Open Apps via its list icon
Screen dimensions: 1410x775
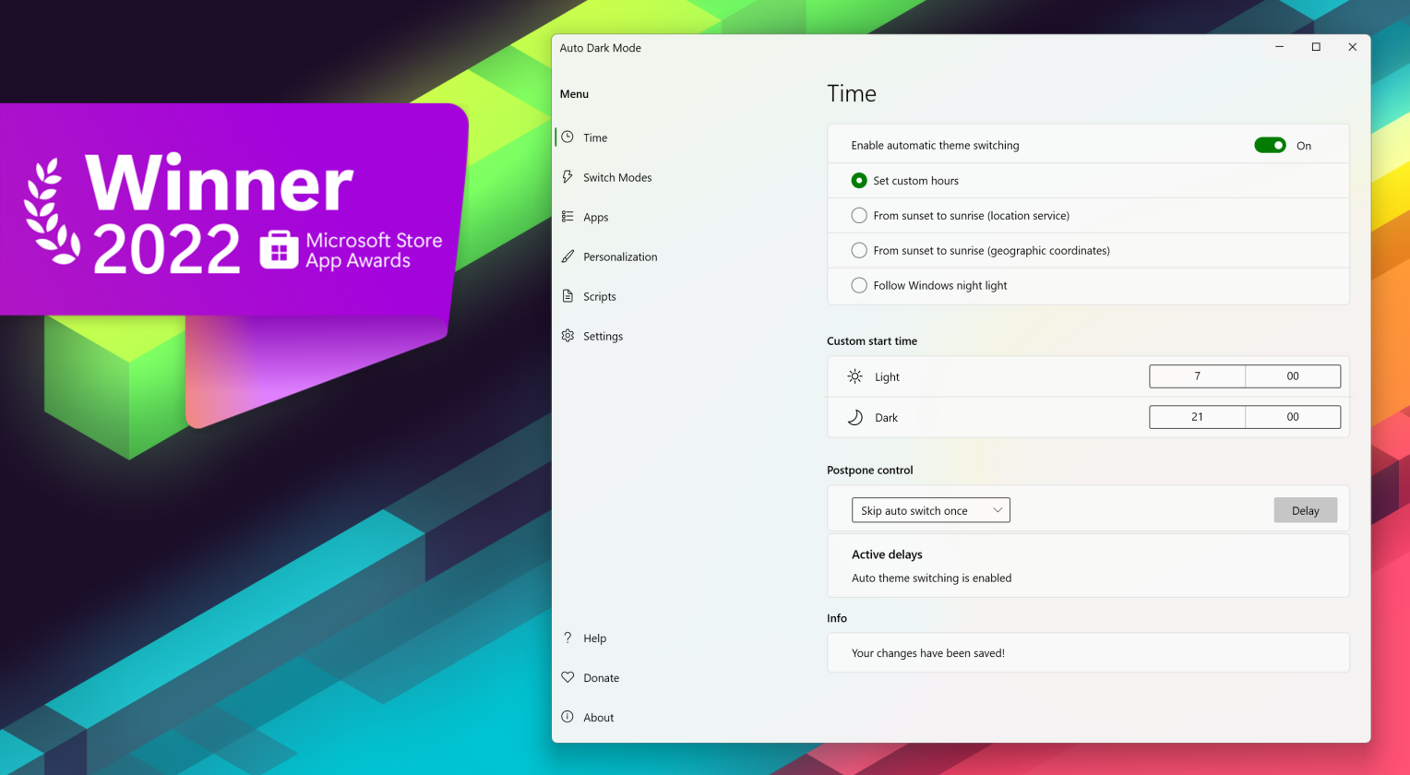click(x=567, y=217)
